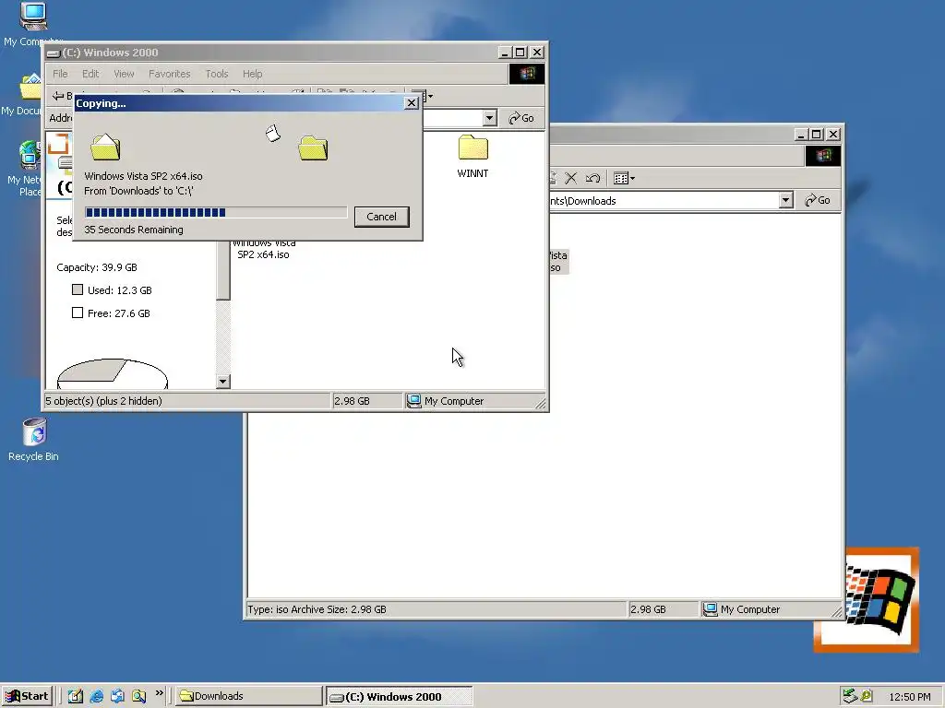The height and width of the screenshot is (708, 945).
Task: Click source folder icon in Copying dialog
Action: pos(105,147)
